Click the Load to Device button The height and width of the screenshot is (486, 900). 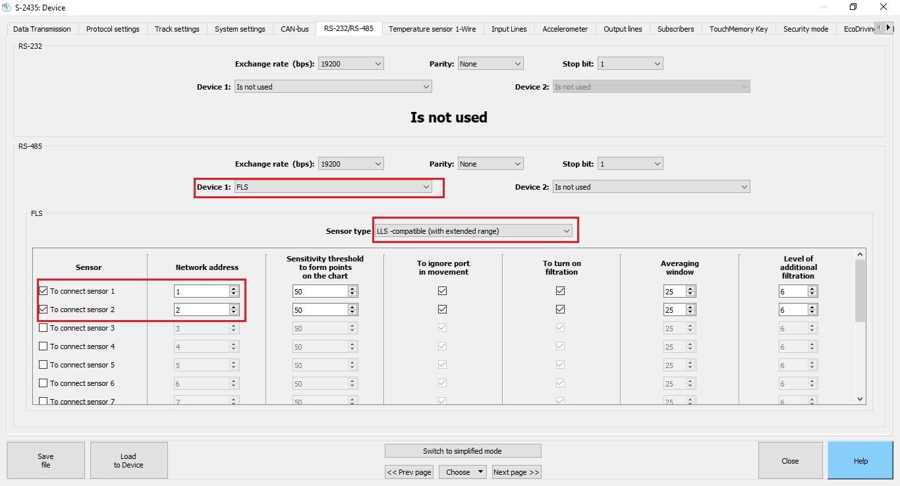128,460
